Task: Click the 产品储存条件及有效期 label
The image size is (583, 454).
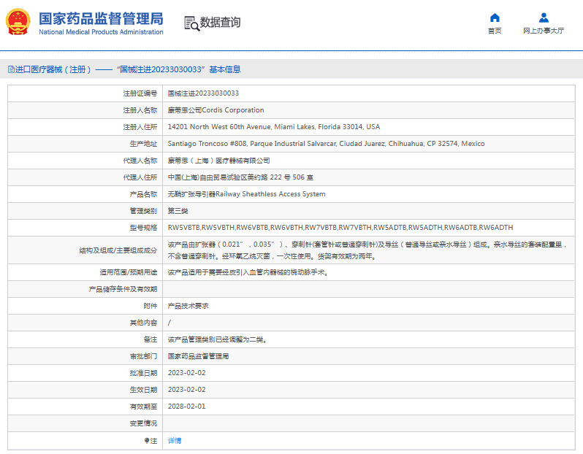Action: (123, 289)
